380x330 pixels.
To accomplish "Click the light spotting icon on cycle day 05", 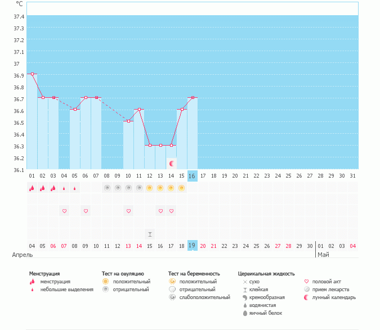I will (x=75, y=188).
